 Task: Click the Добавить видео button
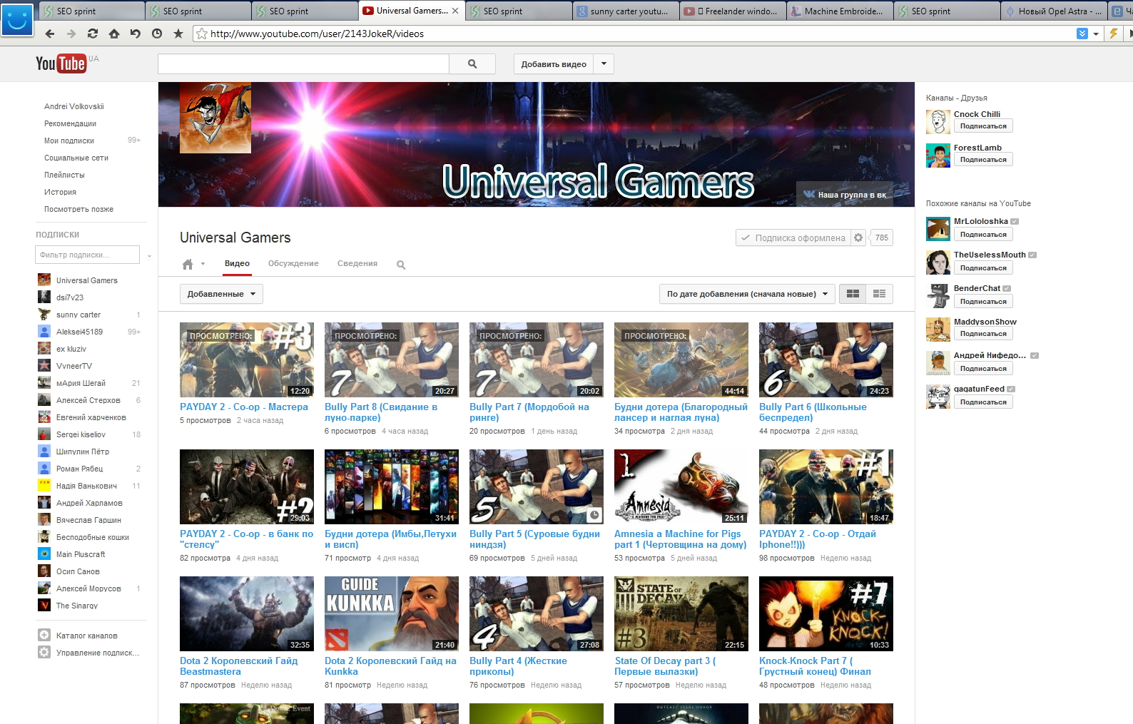click(554, 63)
